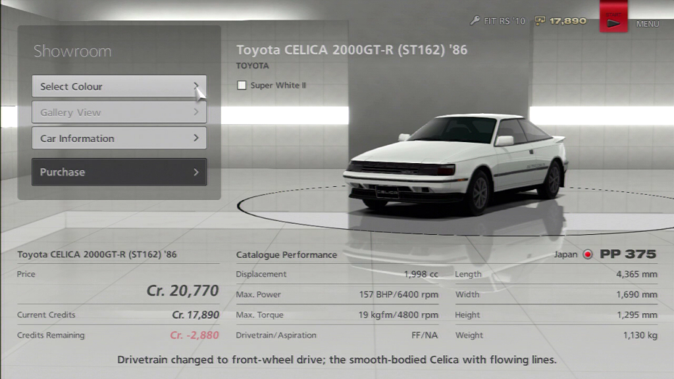This screenshot has height=379, width=674.
Task: Click the white Celica car preview
Action: click(455, 163)
